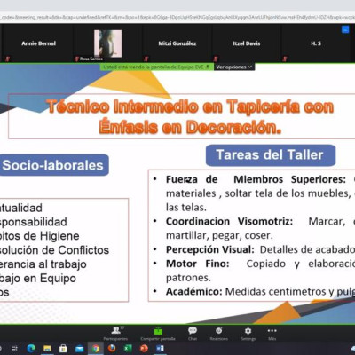Open the Reacciones menu
The height and width of the screenshot is (355, 355).
[x=219, y=334]
